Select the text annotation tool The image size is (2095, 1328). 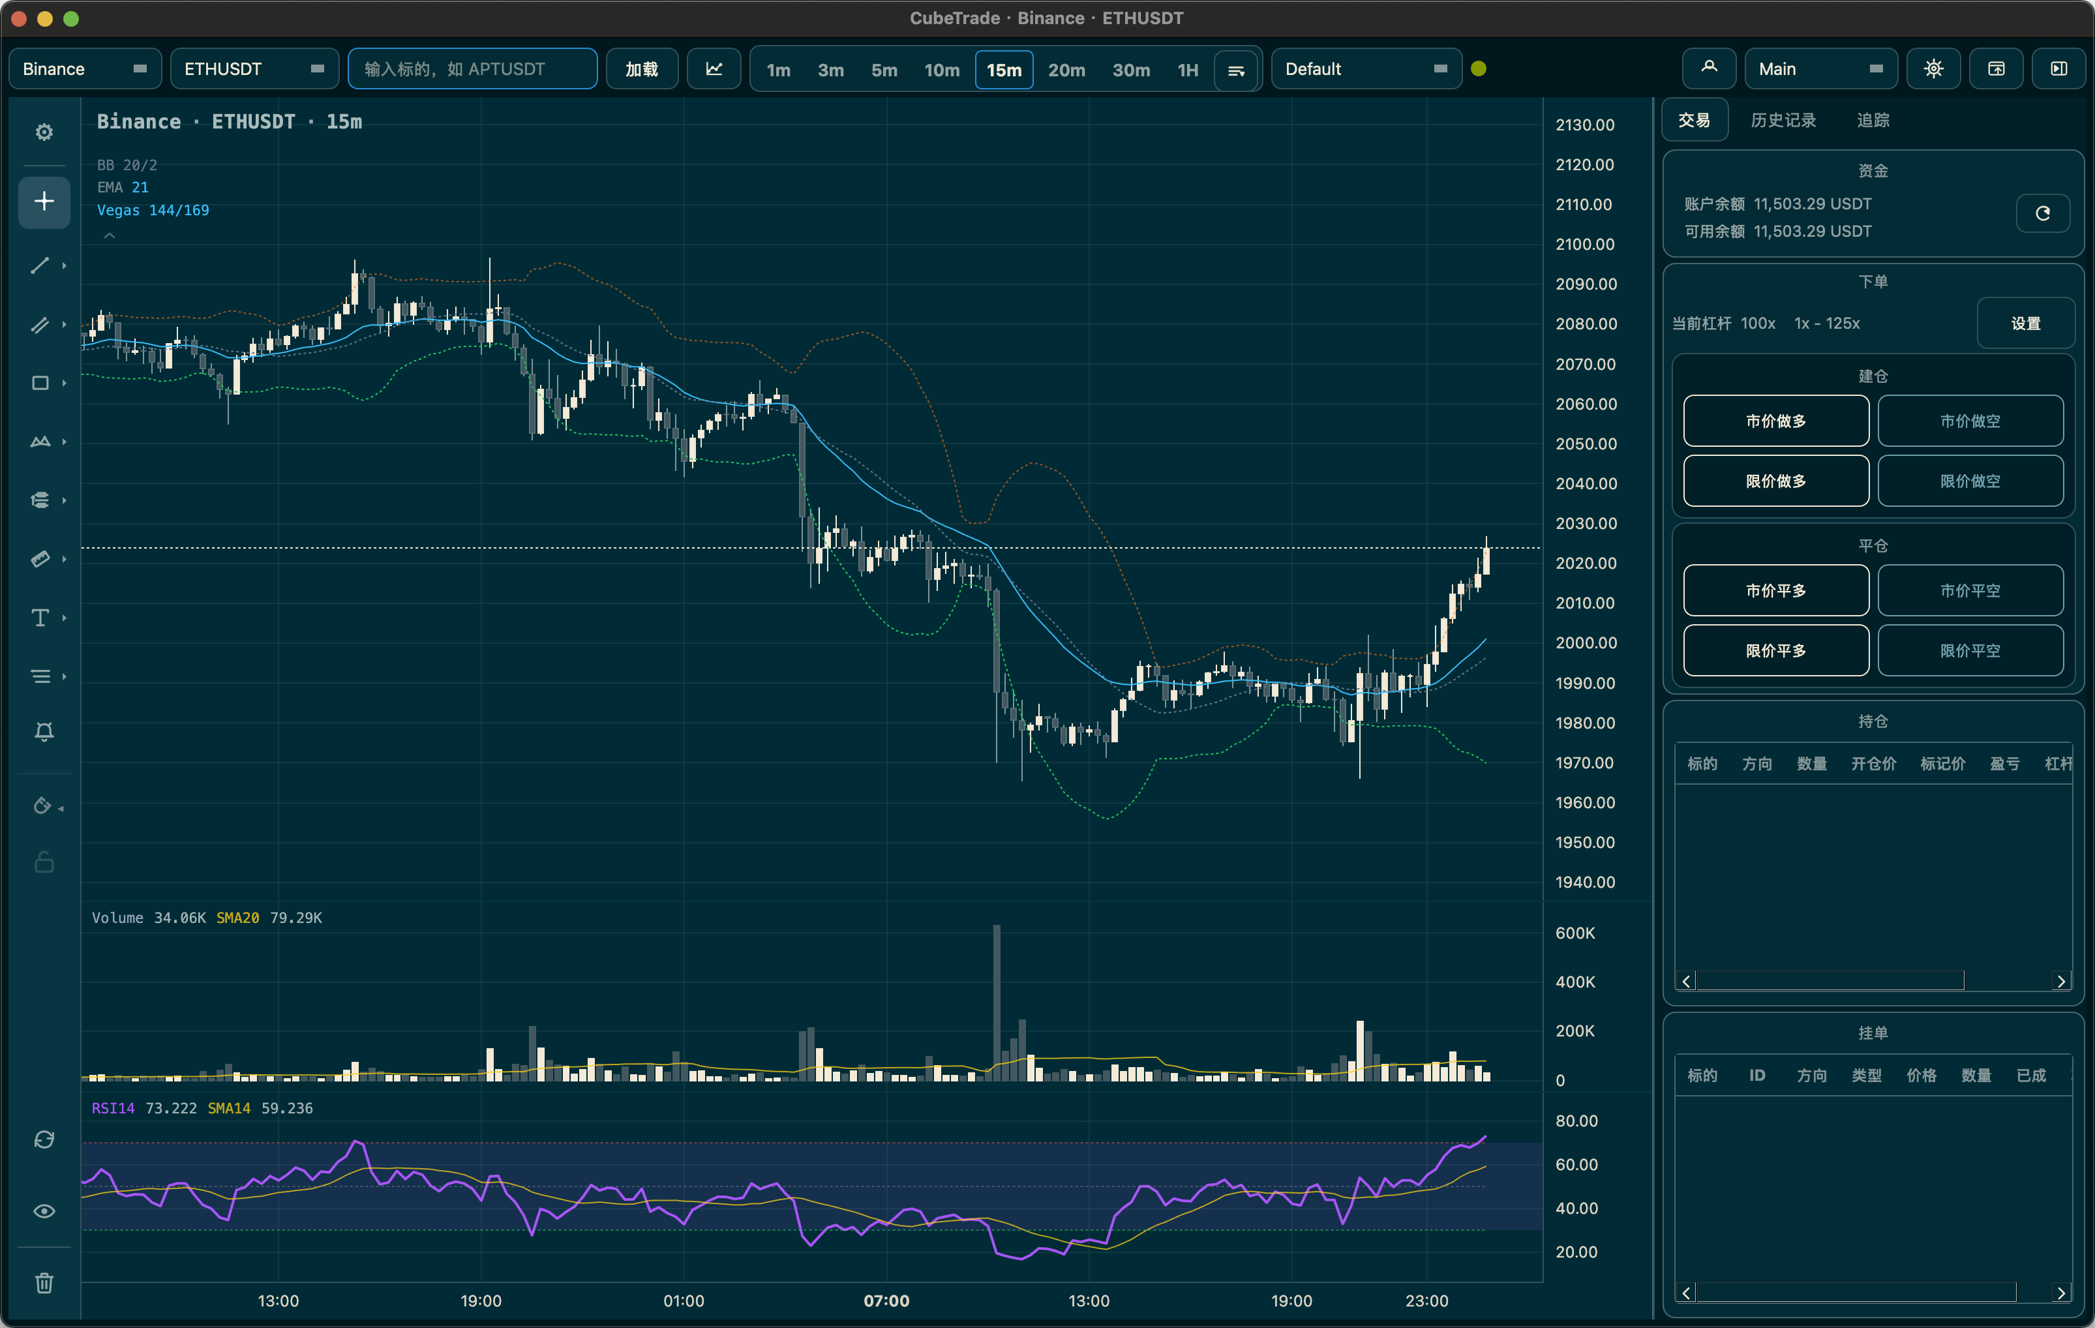(x=40, y=618)
